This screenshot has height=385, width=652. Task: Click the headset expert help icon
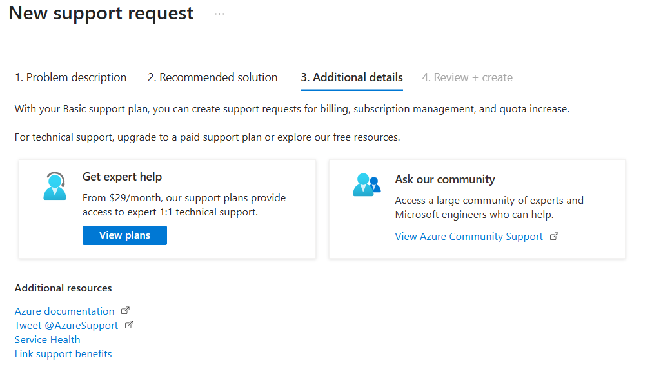pyautogui.click(x=55, y=186)
